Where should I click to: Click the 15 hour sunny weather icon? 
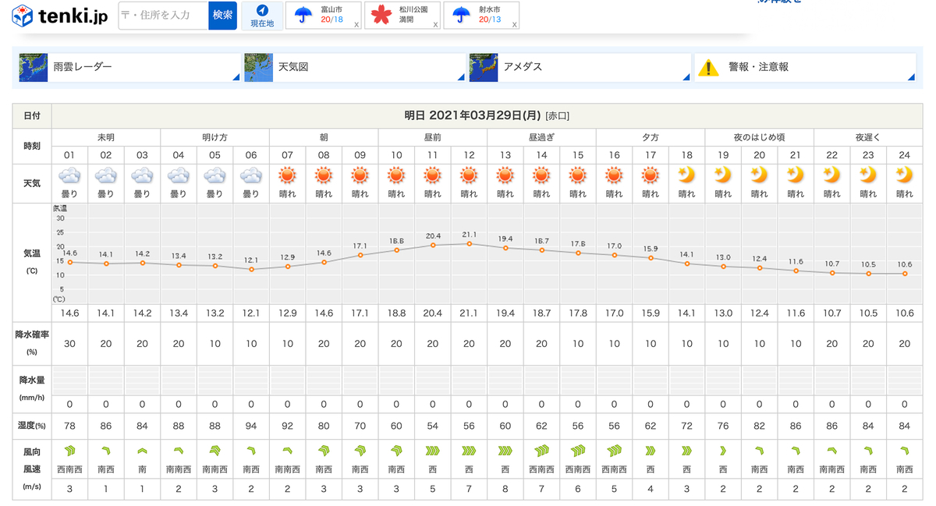point(578,175)
